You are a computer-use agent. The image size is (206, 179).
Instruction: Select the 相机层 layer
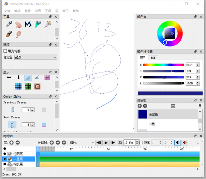point(18,164)
